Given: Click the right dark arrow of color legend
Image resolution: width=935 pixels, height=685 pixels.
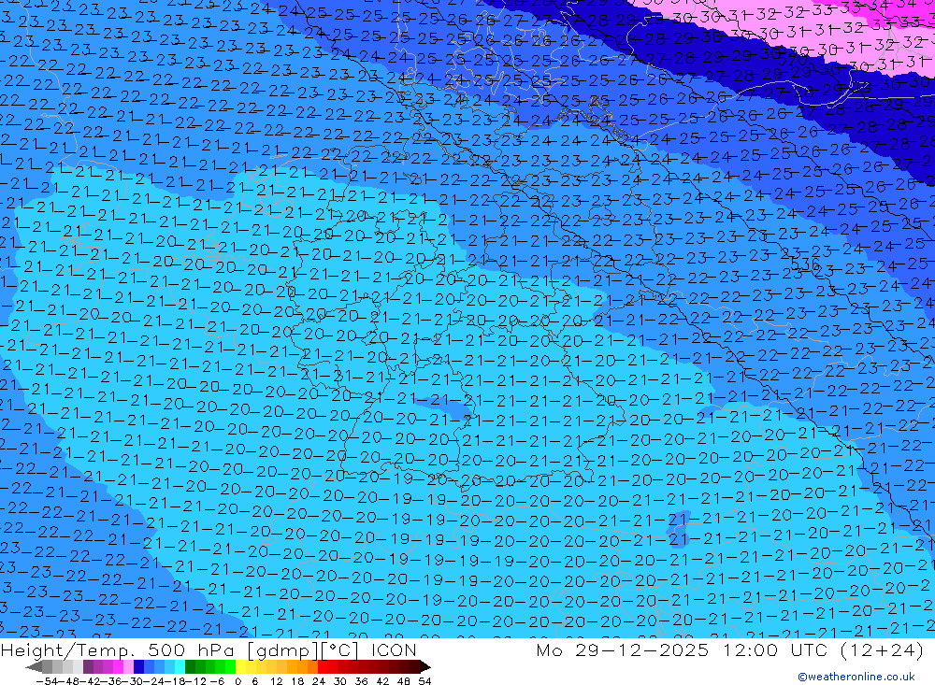Looking at the screenshot, I should coord(425,667).
